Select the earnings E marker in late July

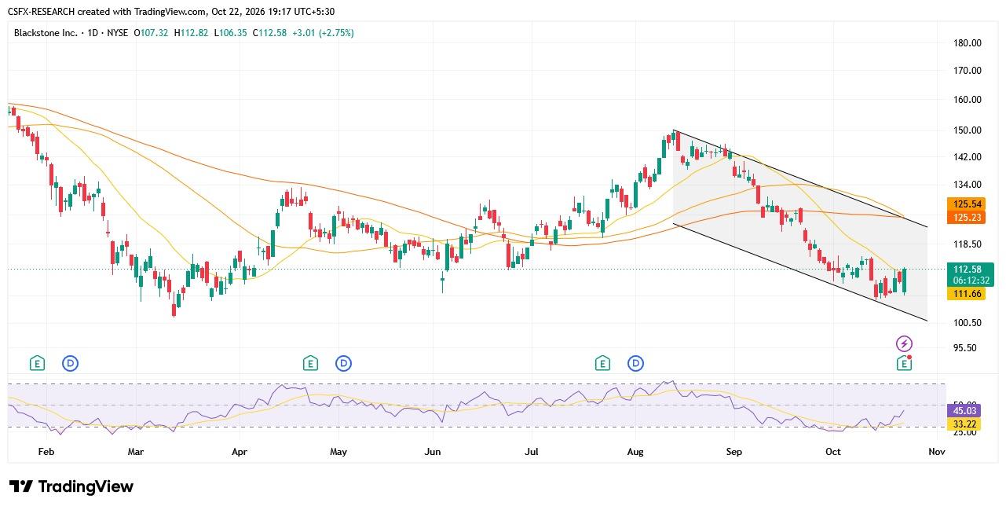[x=602, y=363]
